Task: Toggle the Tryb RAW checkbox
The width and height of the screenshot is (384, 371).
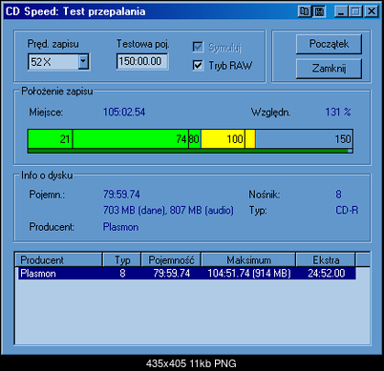Action: click(198, 66)
